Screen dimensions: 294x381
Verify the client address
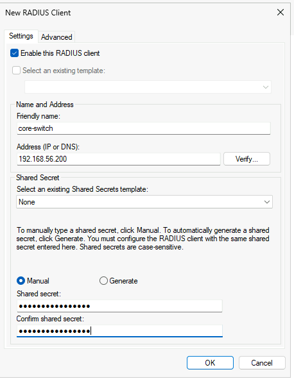coord(246,159)
